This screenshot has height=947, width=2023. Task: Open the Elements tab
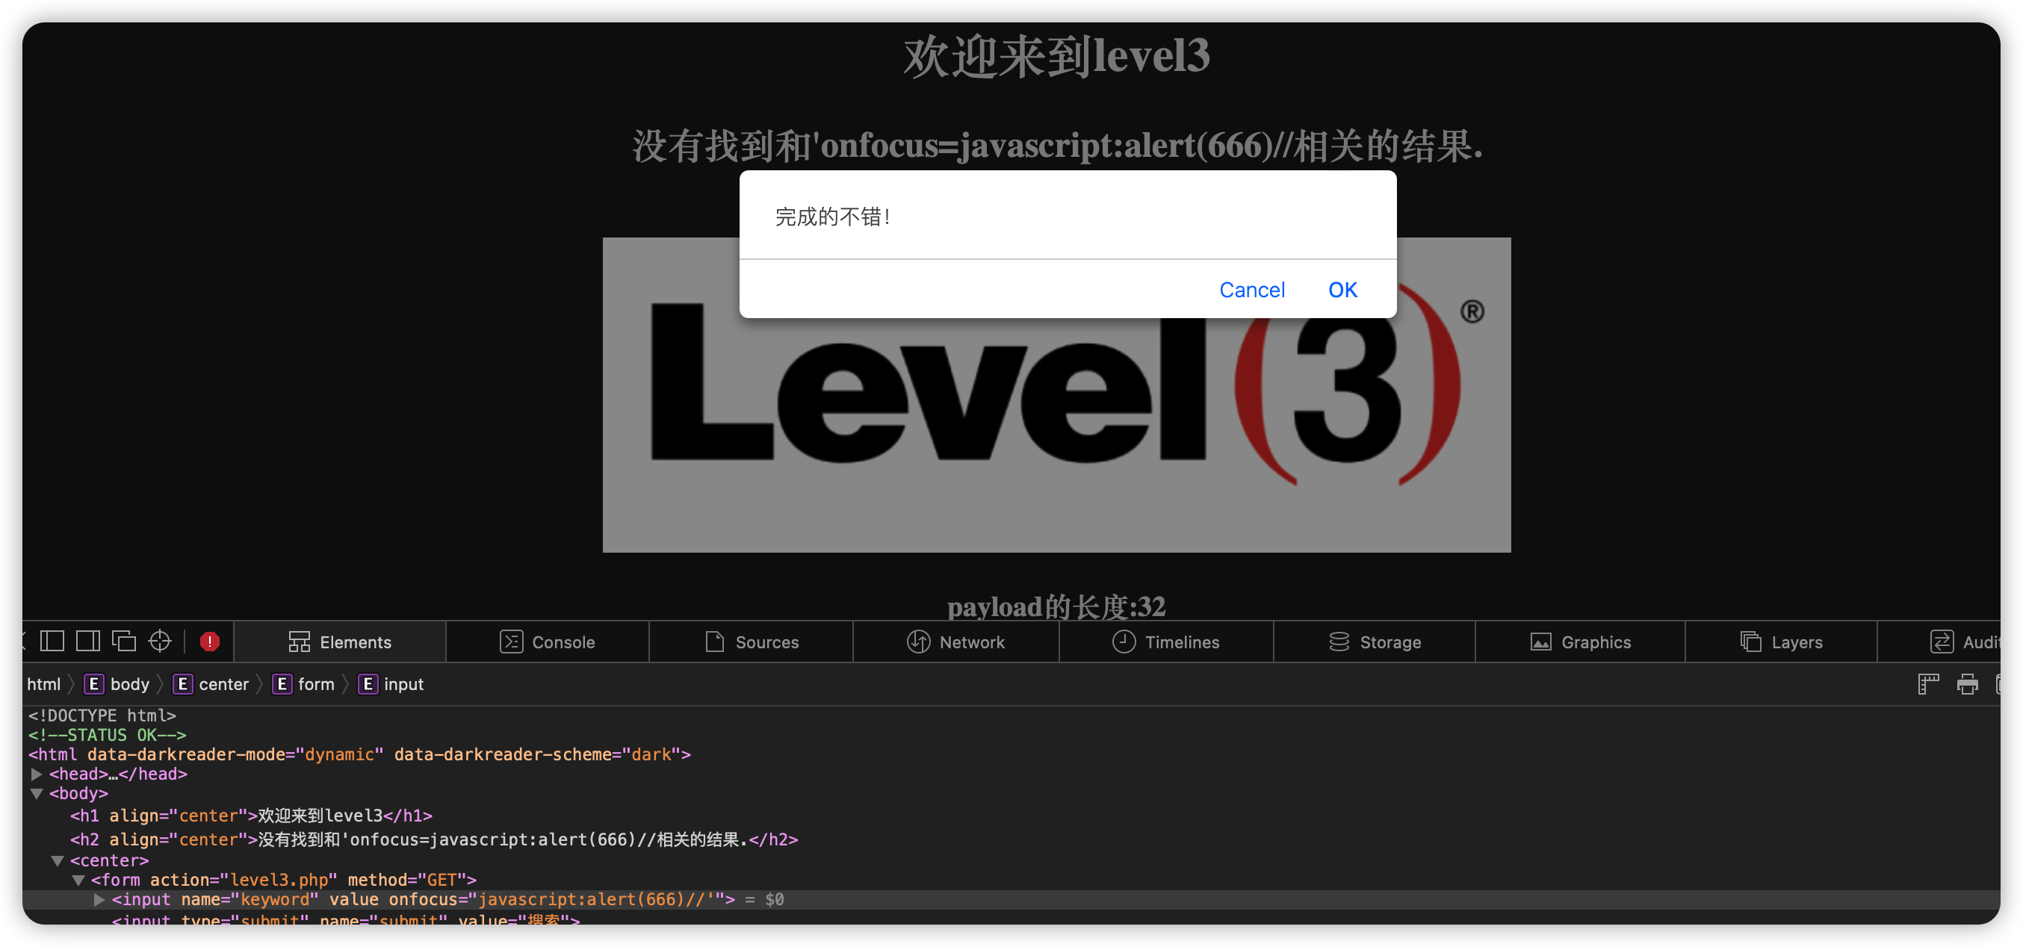pos(339,642)
